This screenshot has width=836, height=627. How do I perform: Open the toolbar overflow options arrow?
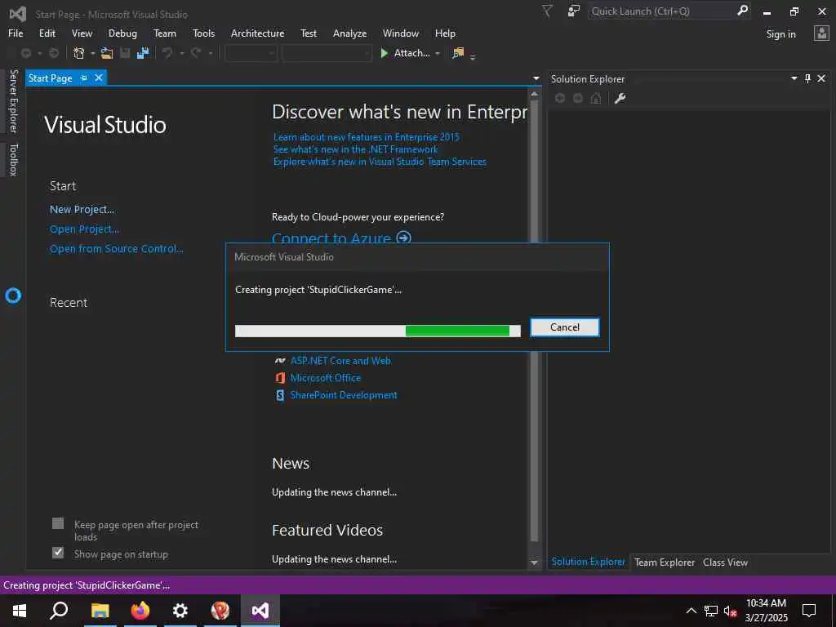[473, 56]
